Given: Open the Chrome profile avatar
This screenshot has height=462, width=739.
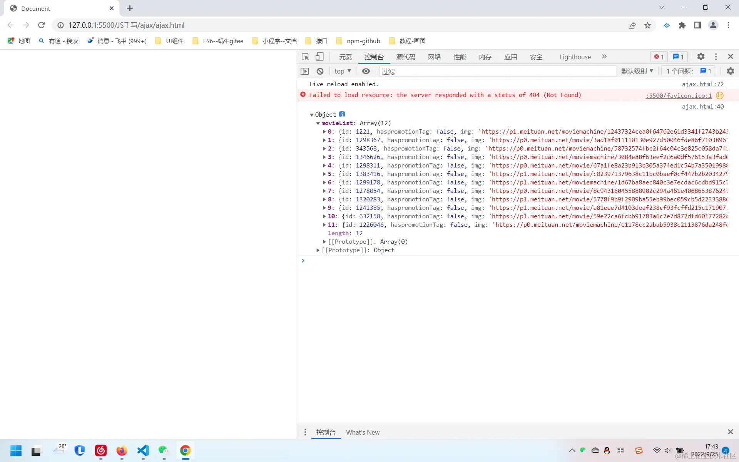Looking at the screenshot, I should point(713,25).
